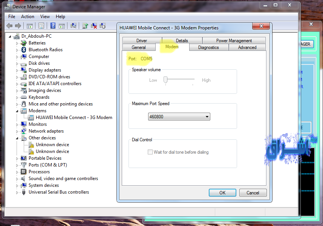Viewport: 323px width, 226px height.
Task: Close the modem Properties dialog
Action: (x=261, y=26)
